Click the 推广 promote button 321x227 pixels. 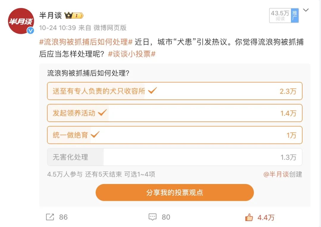295,15
